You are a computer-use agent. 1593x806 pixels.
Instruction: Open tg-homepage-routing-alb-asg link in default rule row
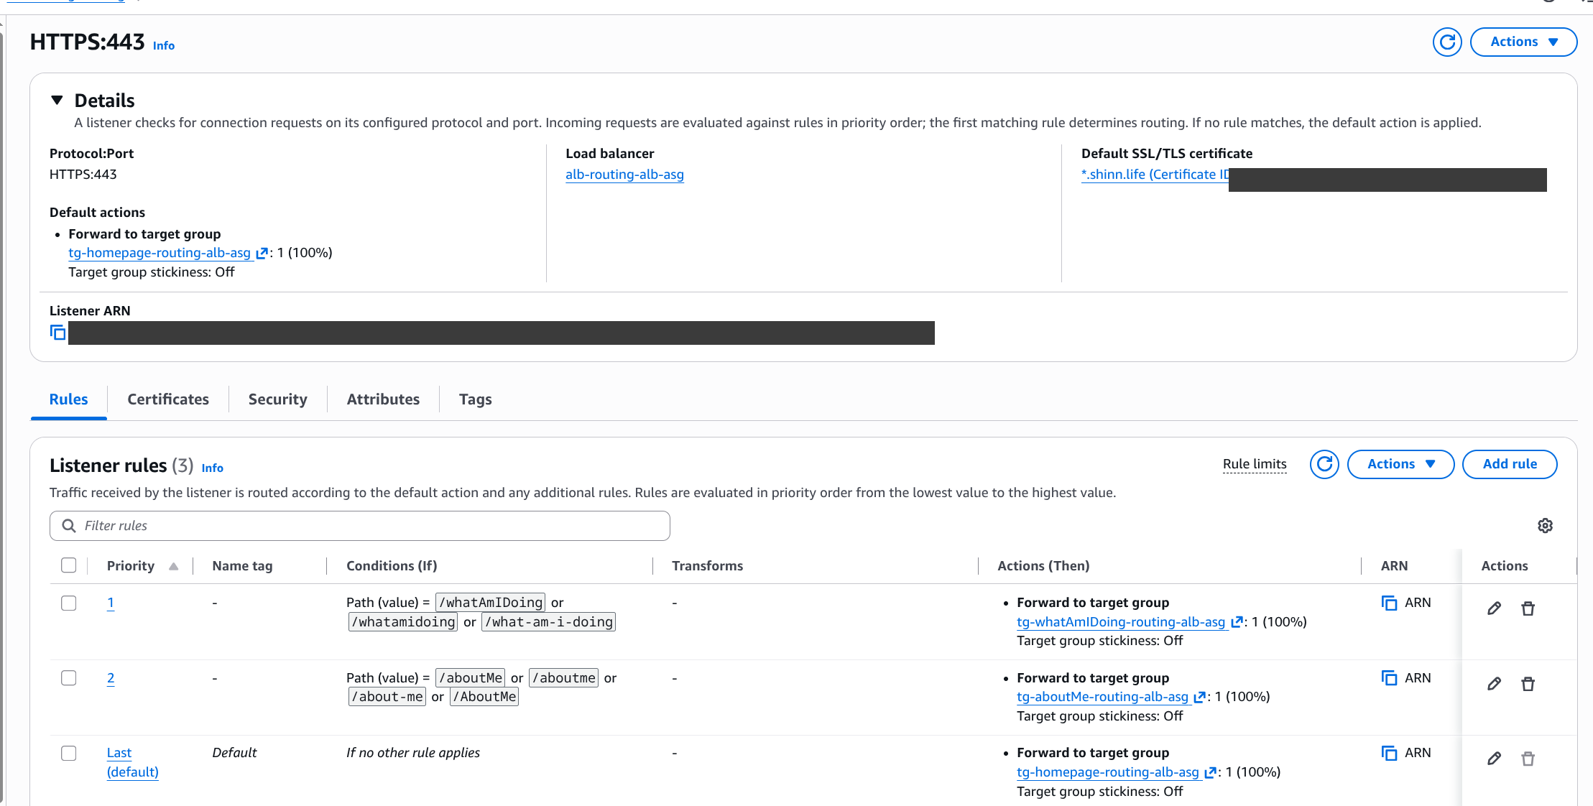click(x=1107, y=772)
